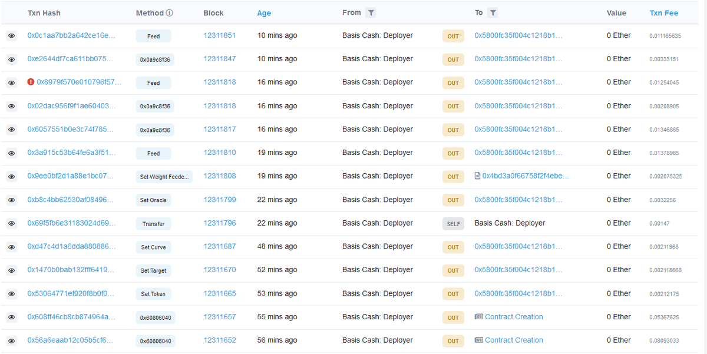Click the Transfer method badge
Screen dimensions: 707x354
(153, 224)
